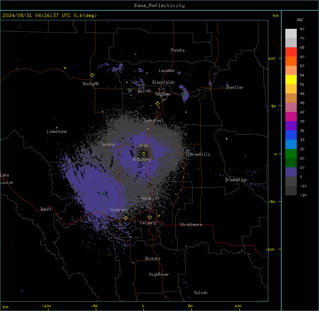Click the yellow diamond marker below RedDeer
The height and width of the screenshot is (311, 319).
(x=158, y=104)
